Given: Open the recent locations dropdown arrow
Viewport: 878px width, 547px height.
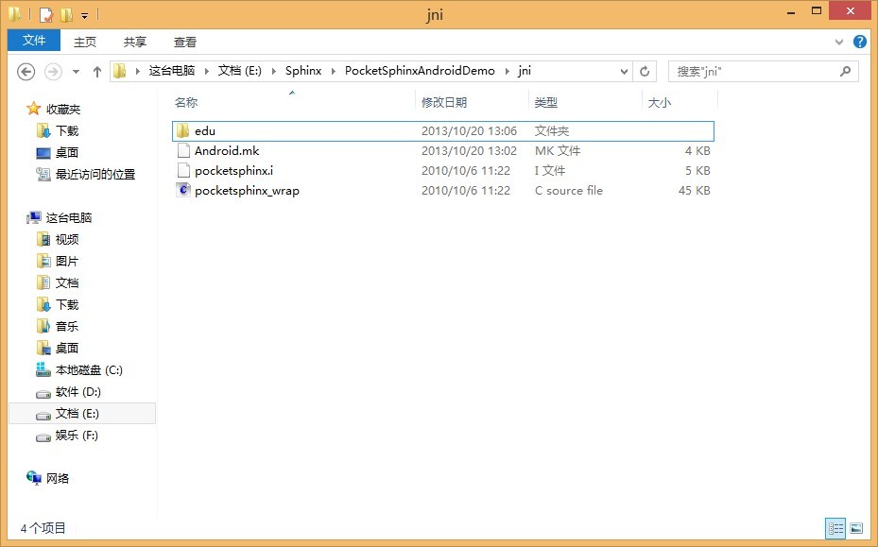Looking at the screenshot, I should [x=76, y=72].
